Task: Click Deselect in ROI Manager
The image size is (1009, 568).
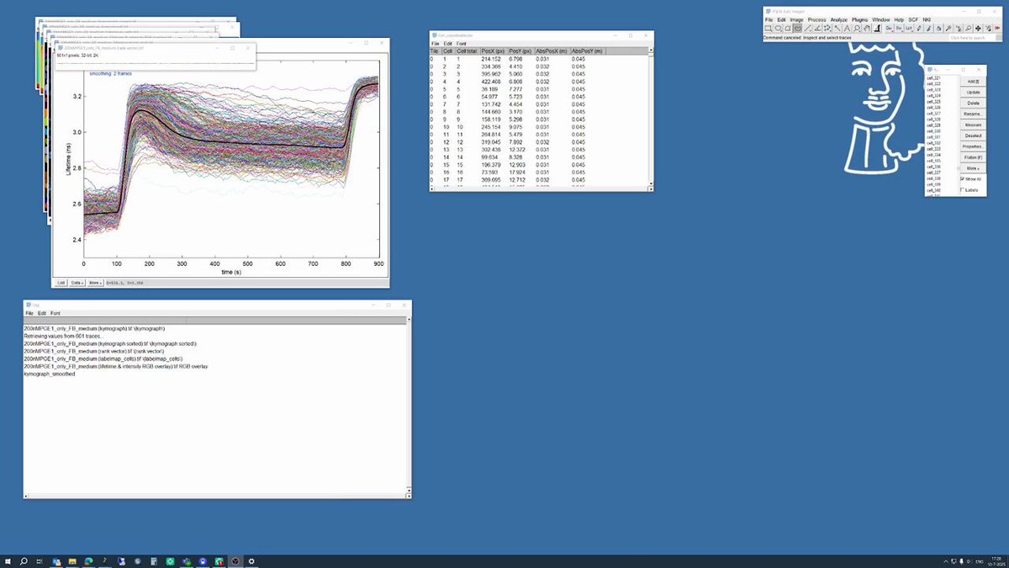Action: [973, 135]
